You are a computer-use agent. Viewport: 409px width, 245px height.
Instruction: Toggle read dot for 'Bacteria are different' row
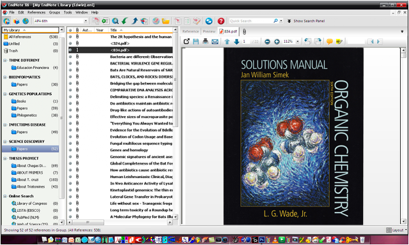(70, 57)
